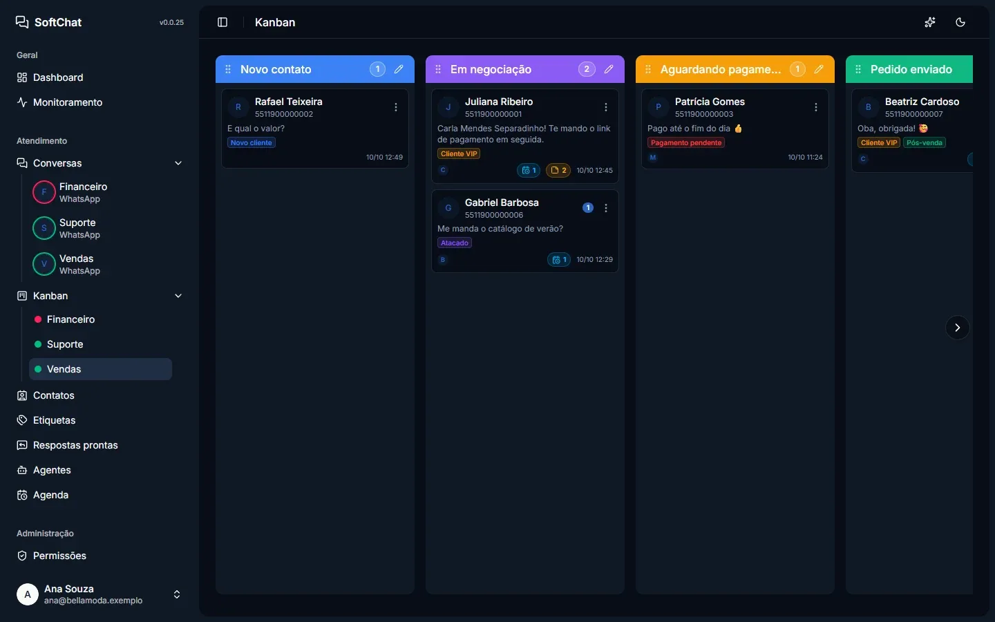This screenshot has width=995, height=622.
Task: Click the Pedido enviado drag handle
Action: click(858, 69)
